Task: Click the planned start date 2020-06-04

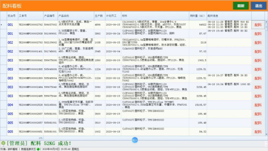Action: coord(113,51)
